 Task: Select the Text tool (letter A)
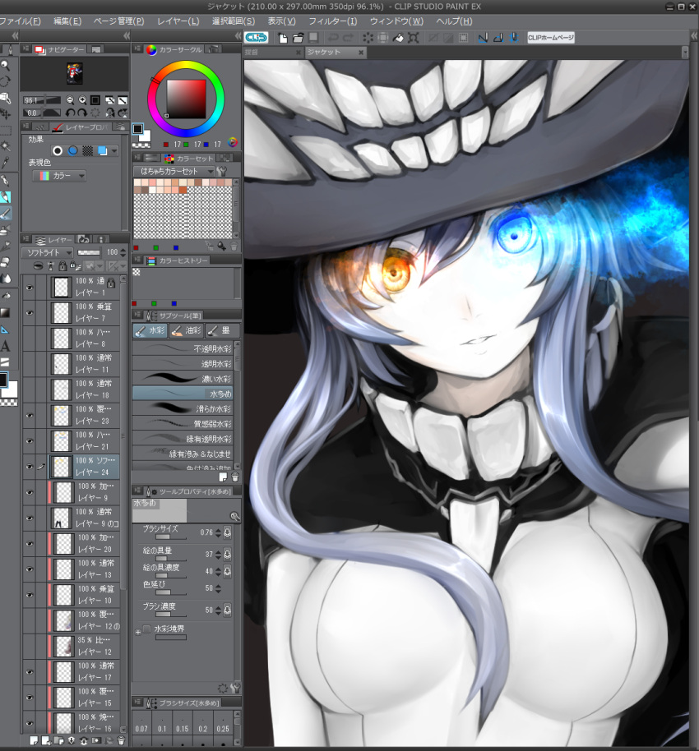5,346
